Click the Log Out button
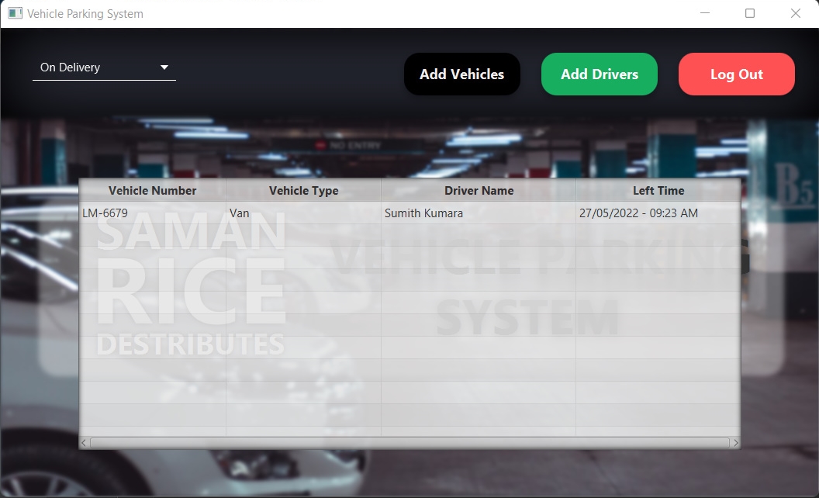Screen dimensions: 819x498 click(x=737, y=74)
